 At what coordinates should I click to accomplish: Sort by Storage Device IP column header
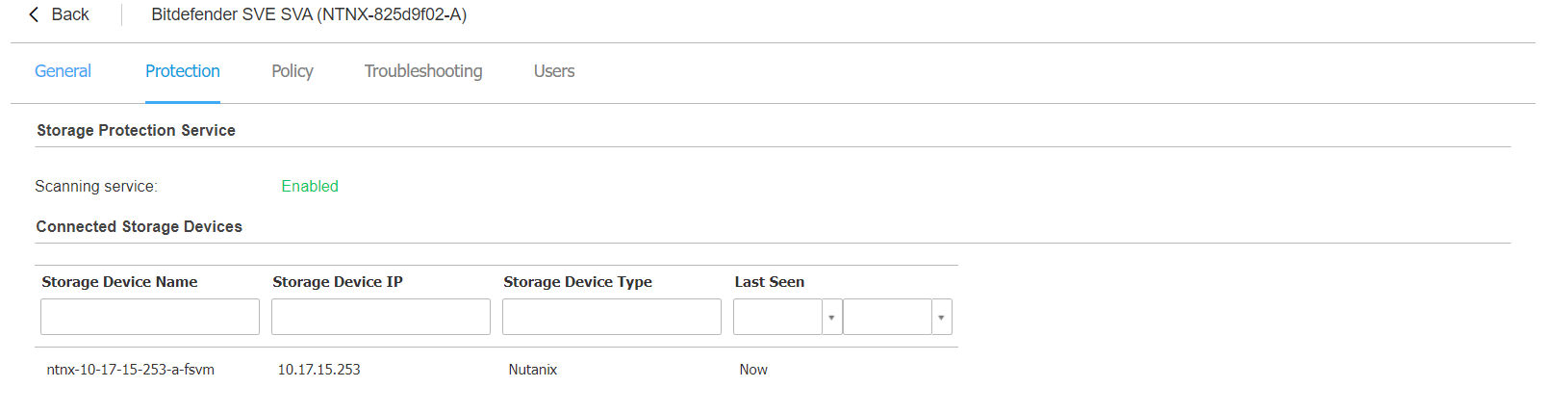pos(338,282)
